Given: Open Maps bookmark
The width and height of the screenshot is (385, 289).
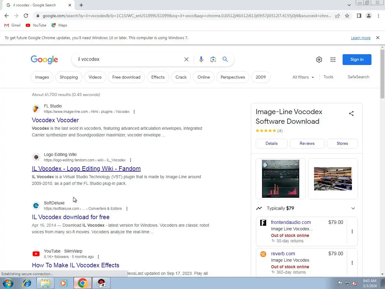Looking at the screenshot, I should [59, 25].
